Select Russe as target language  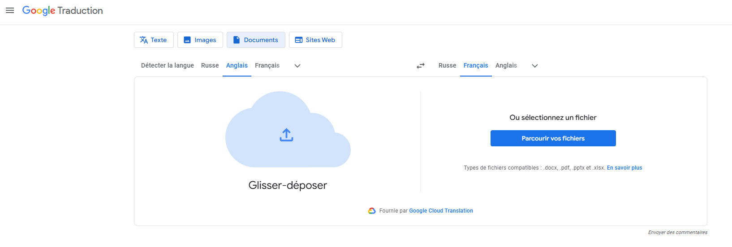click(x=448, y=65)
